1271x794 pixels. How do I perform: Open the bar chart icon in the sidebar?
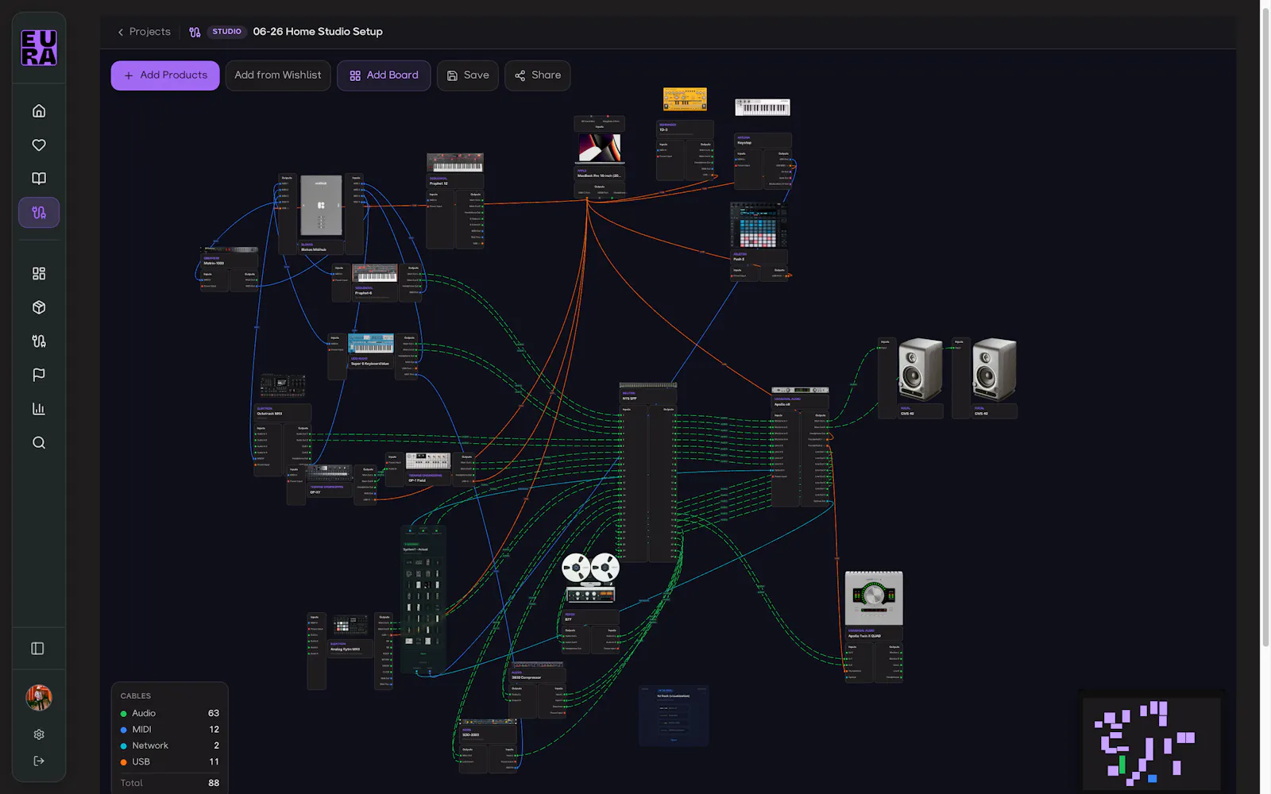click(x=39, y=409)
